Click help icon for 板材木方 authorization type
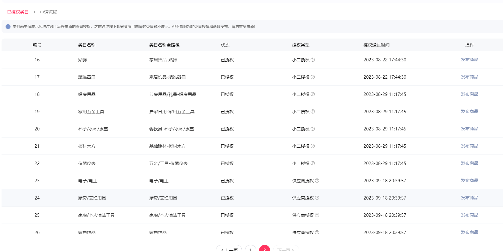This screenshot has width=503, height=251. 313,146
